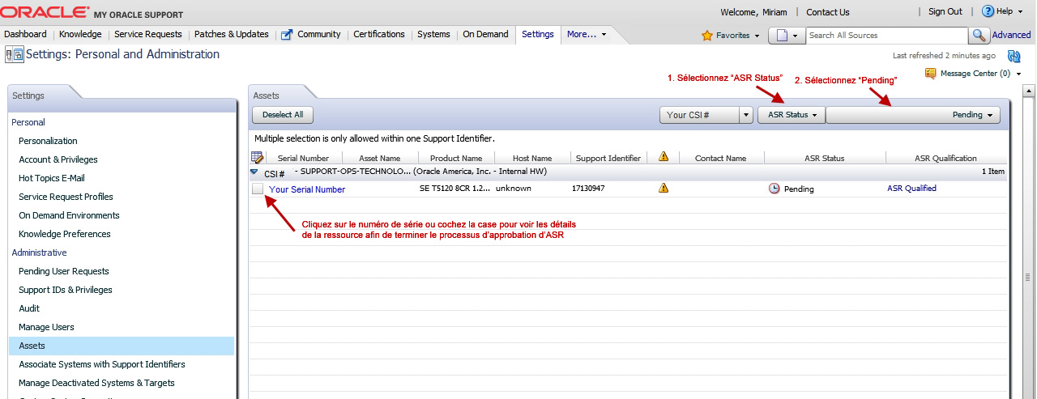Open the Certifications tab
The width and height of the screenshot is (1037, 399).
379,35
